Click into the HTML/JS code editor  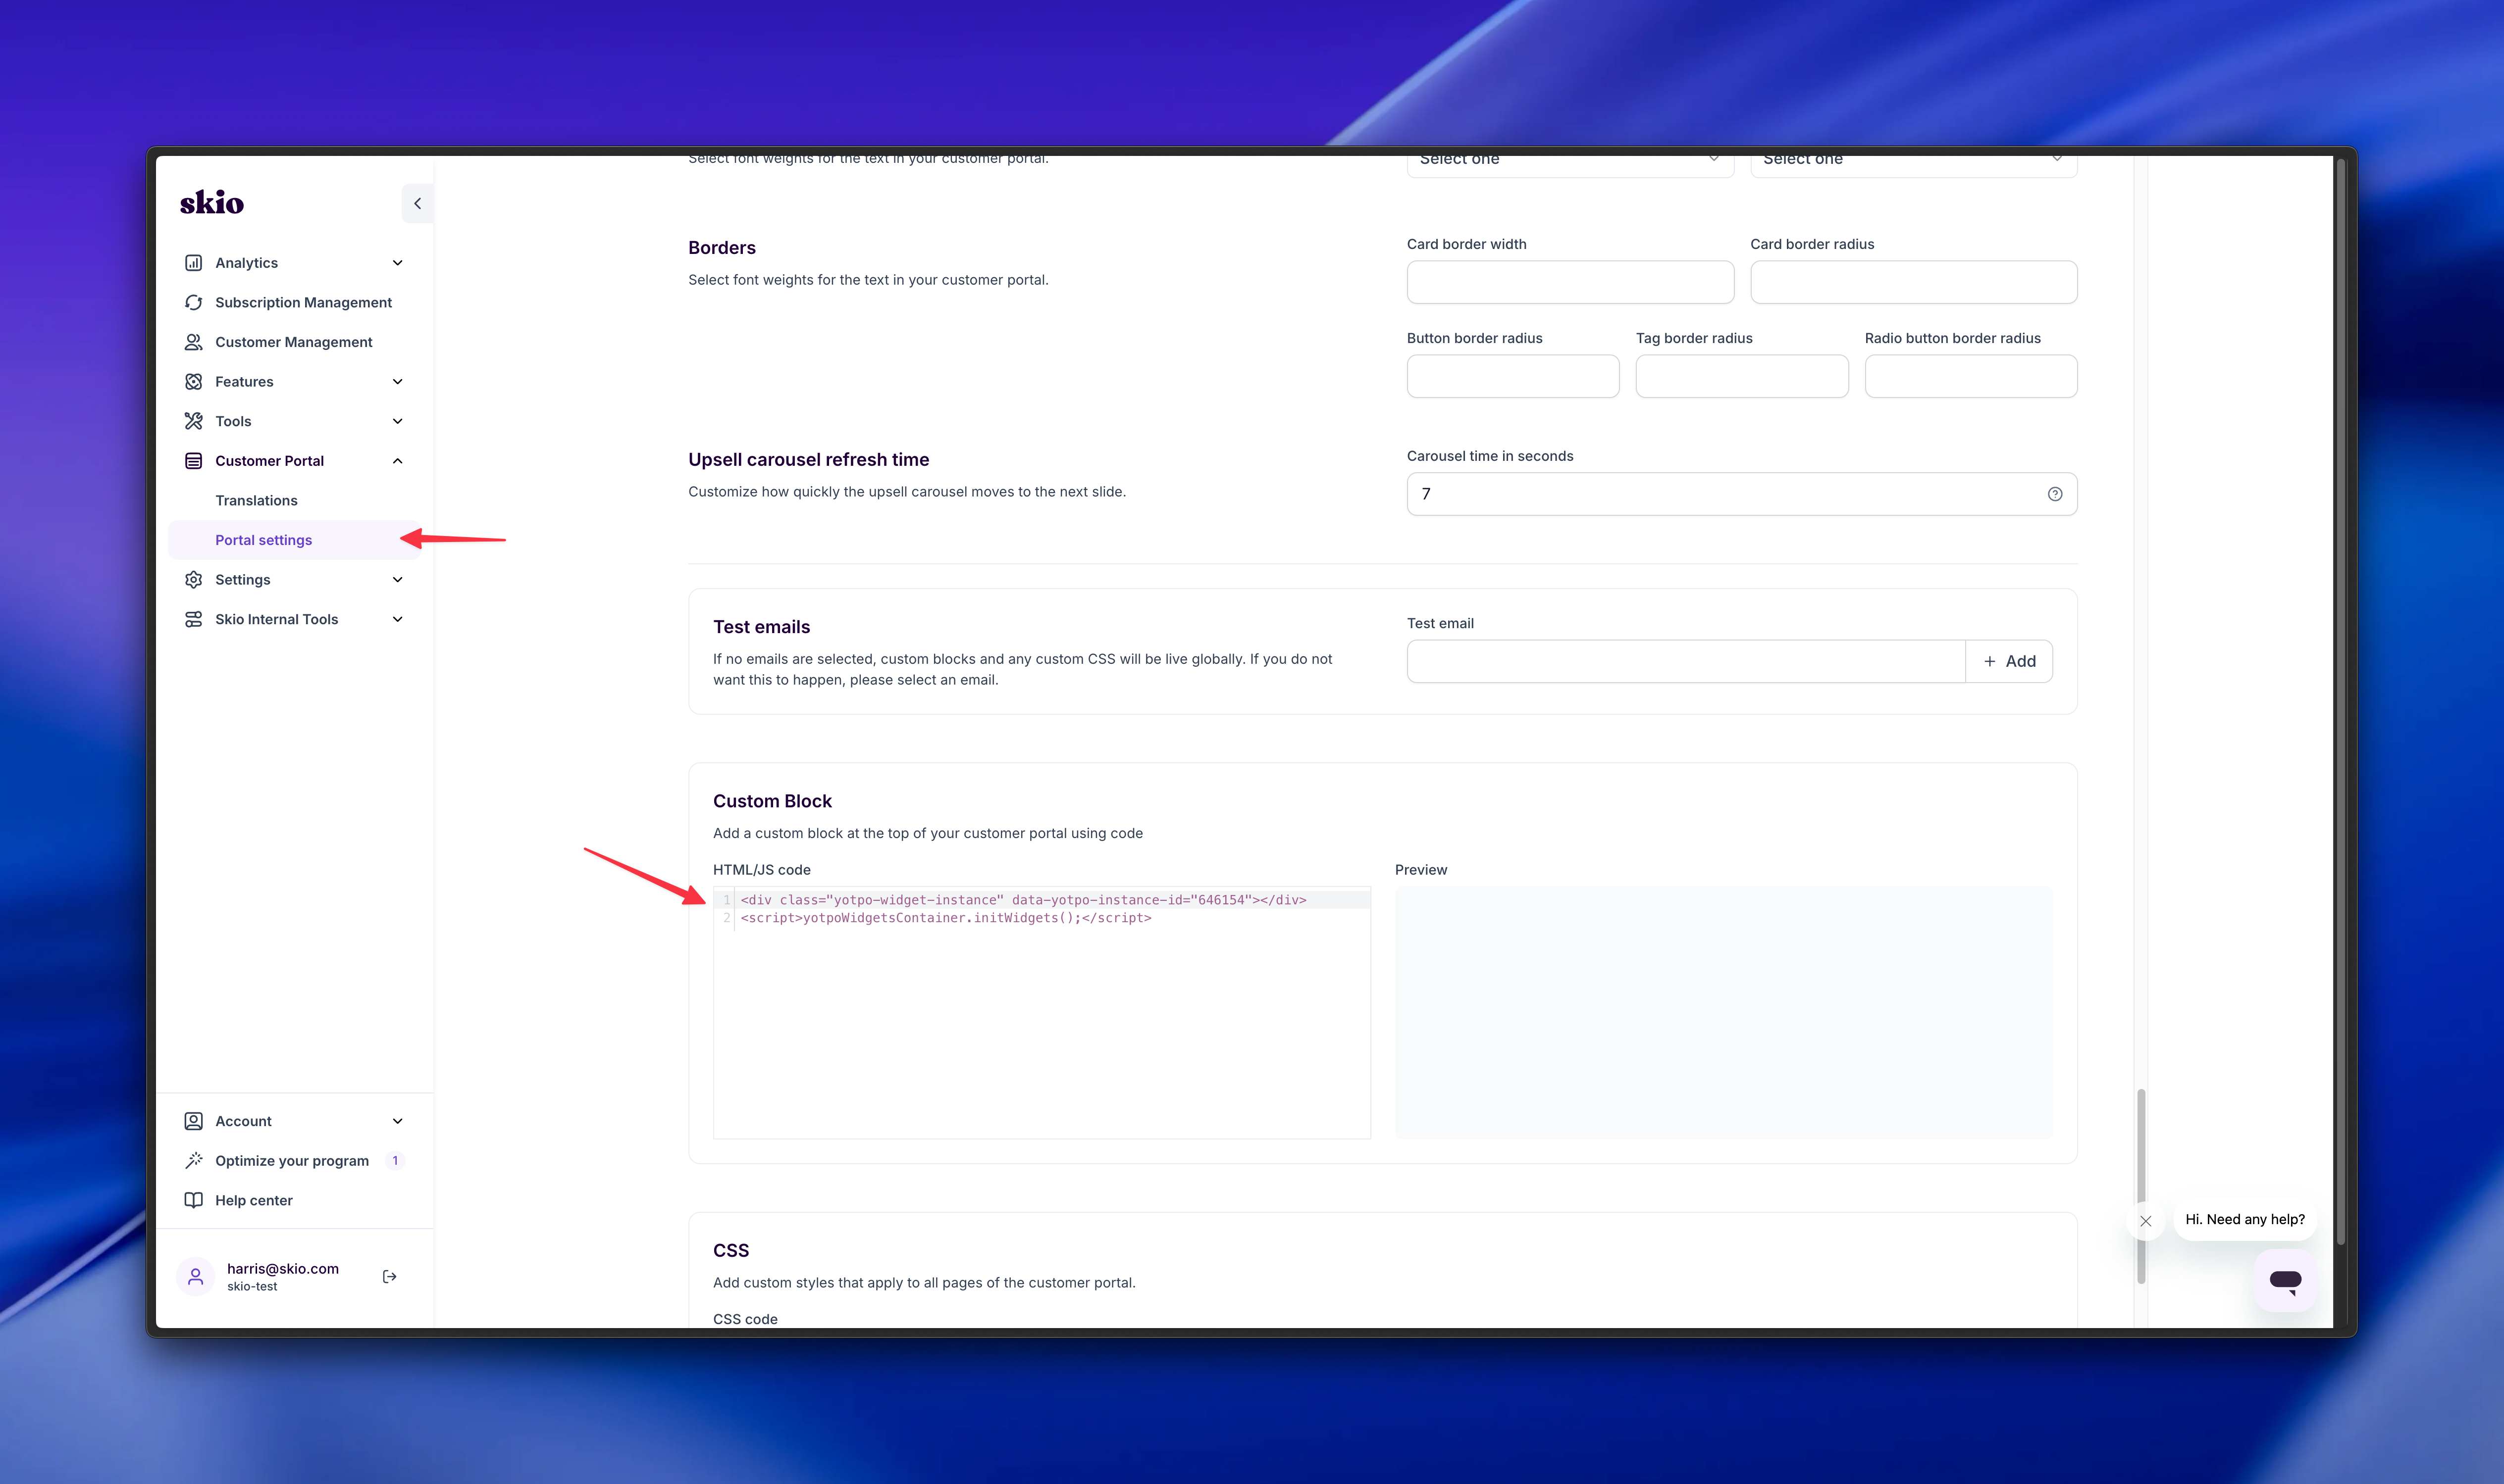[1042, 1013]
